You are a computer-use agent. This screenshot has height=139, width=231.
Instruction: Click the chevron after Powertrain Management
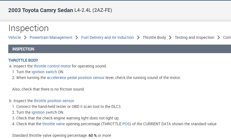pyautogui.click(x=77, y=37)
